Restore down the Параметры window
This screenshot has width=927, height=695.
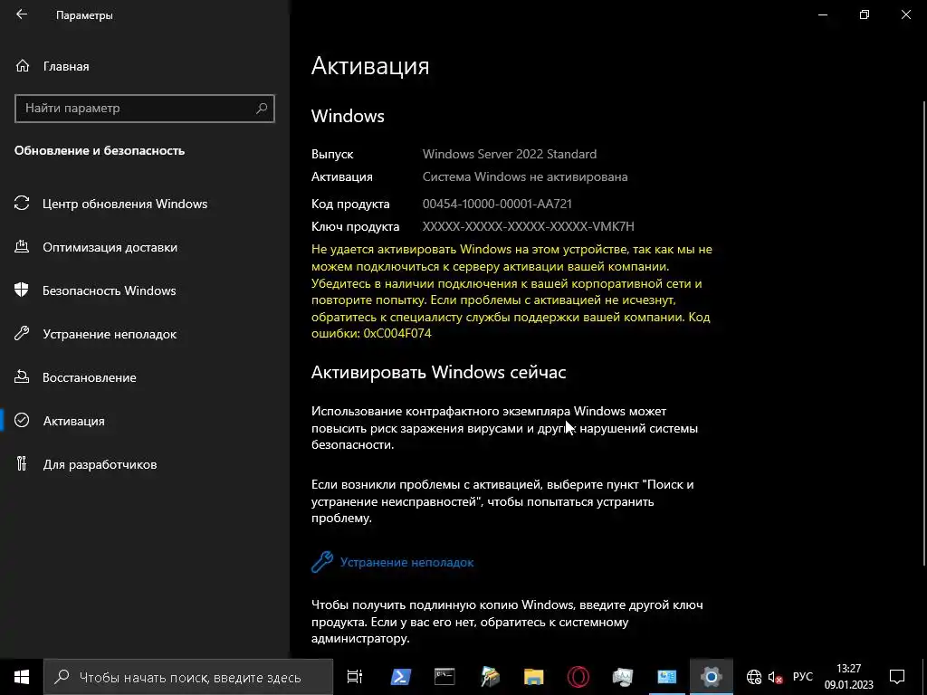point(865,14)
